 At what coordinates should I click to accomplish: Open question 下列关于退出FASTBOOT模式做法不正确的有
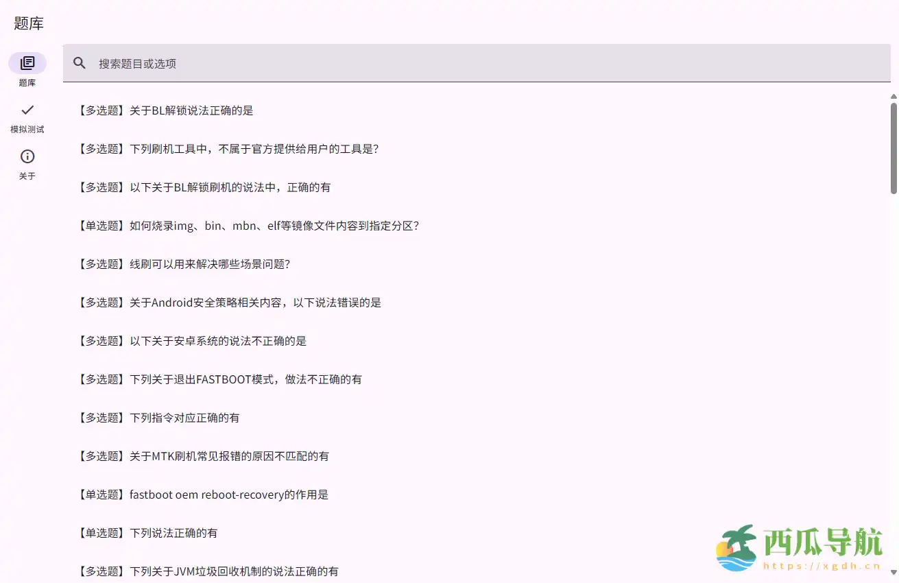tap(219, 379)
